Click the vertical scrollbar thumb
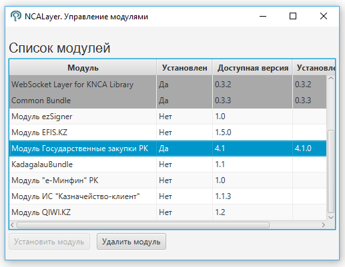Viewport: 345px width, 267px height. pyautogui.click(x=331, y=172)
